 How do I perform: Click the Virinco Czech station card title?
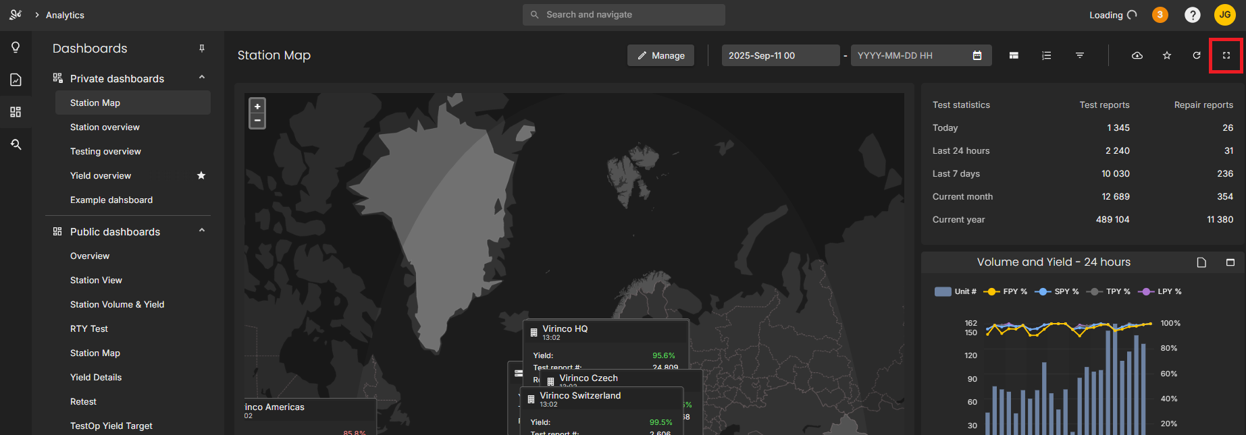coord(588,378)
